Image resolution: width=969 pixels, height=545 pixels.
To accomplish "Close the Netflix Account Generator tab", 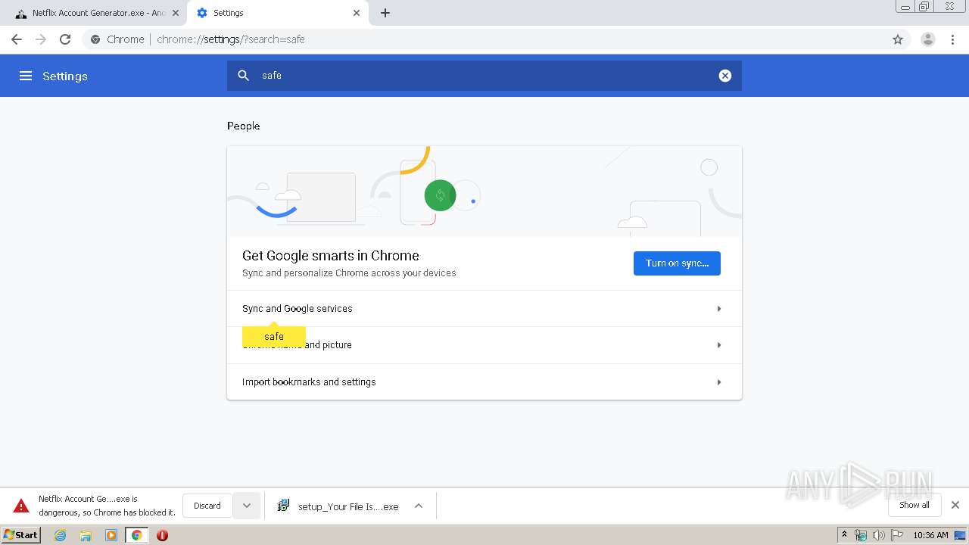I will click(x=176, y=13).
